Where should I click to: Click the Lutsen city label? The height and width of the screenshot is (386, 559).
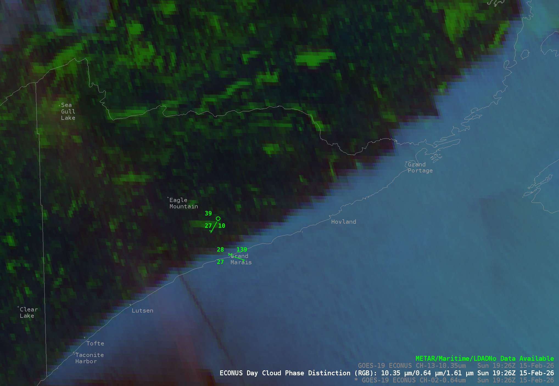(142, 311)
